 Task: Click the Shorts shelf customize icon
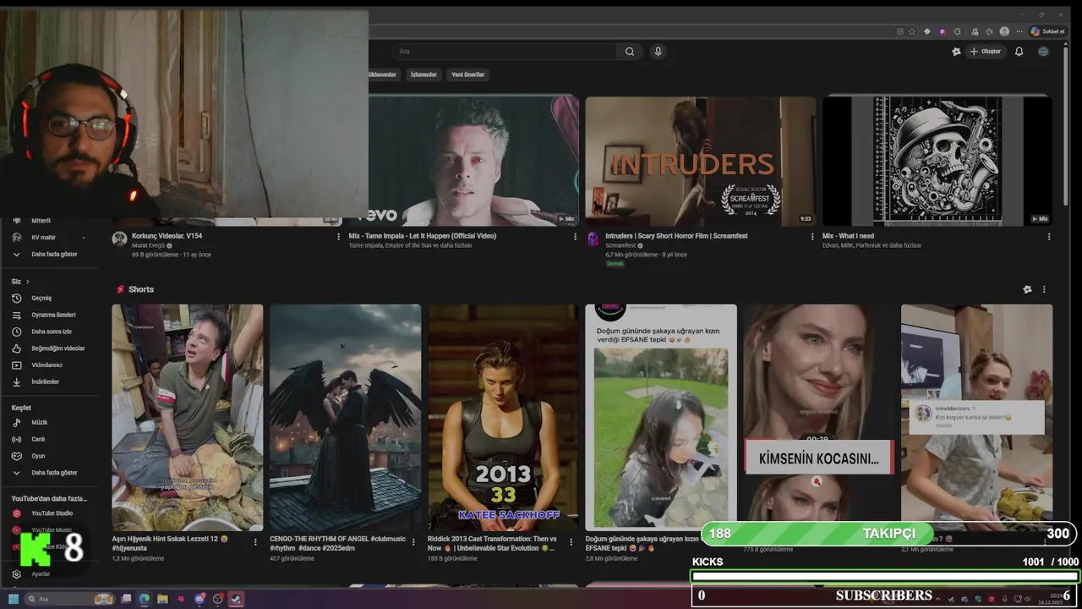point(1027,289)
